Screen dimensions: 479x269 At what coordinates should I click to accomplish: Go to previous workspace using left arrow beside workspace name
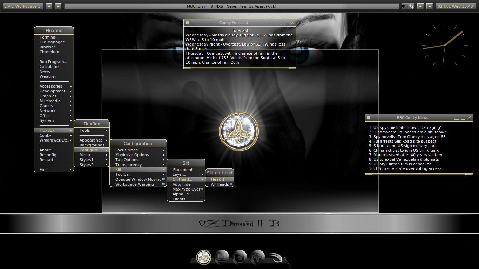(x=49, y=6)
